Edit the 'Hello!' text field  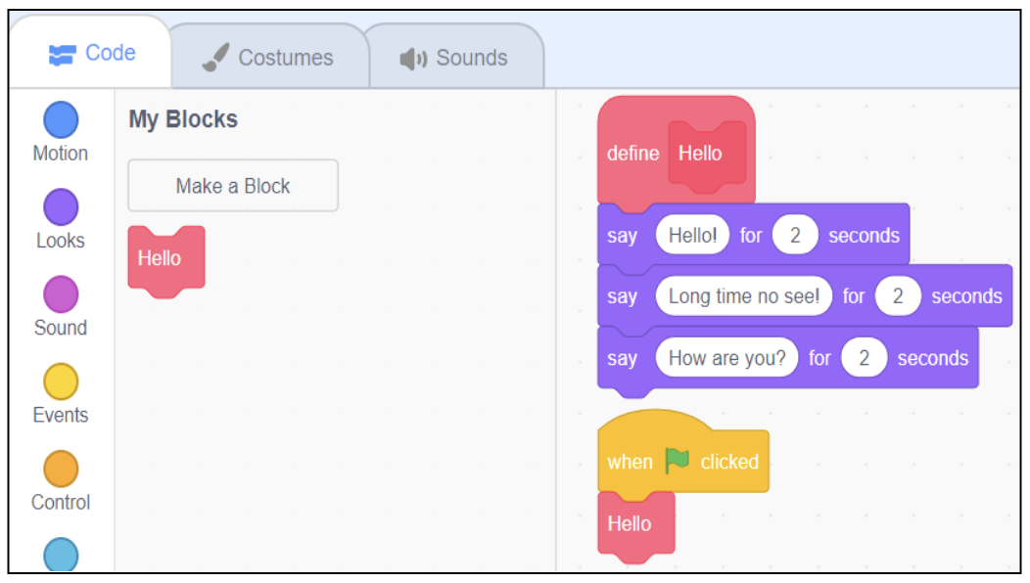pyautogui.click(x=692, y=236)
